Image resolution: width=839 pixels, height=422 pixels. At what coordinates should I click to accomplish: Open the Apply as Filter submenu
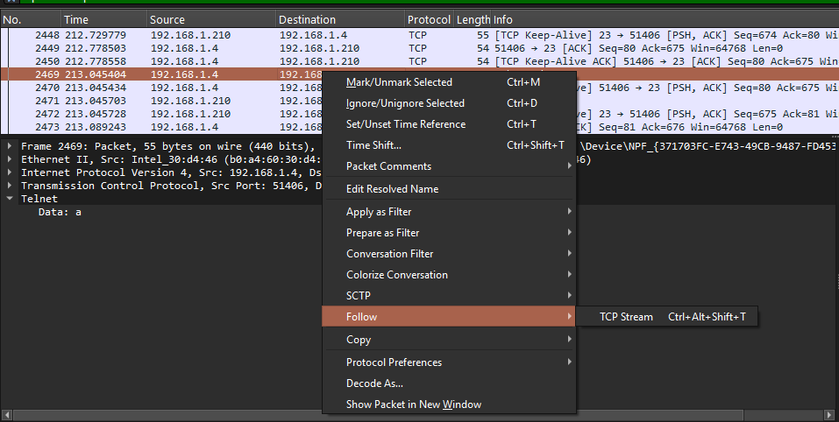pos(379,212)
